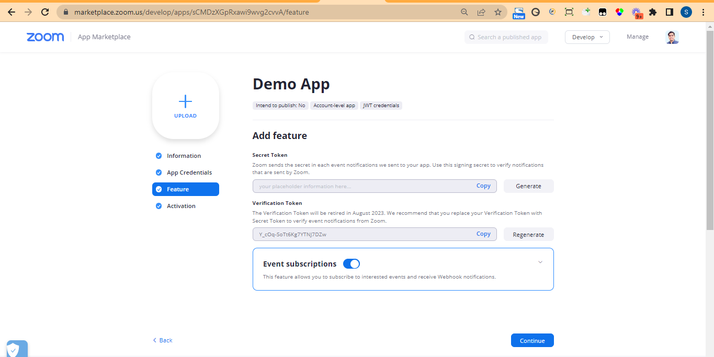
Task: Open the browser side panel icon
Action: coord(669,12)
